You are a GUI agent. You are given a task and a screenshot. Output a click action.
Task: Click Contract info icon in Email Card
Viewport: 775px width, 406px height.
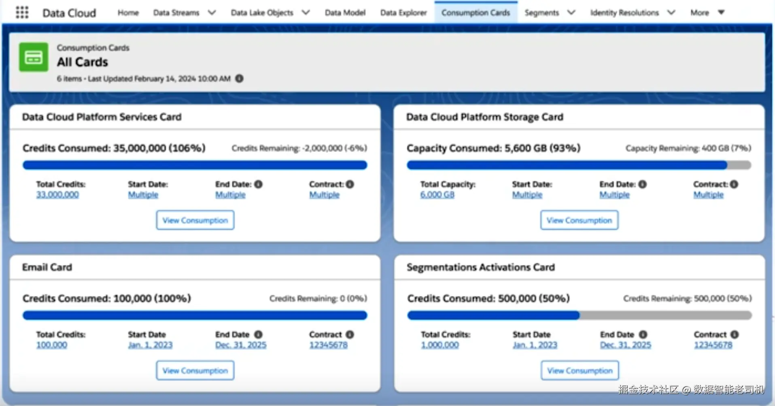[350, 334]
